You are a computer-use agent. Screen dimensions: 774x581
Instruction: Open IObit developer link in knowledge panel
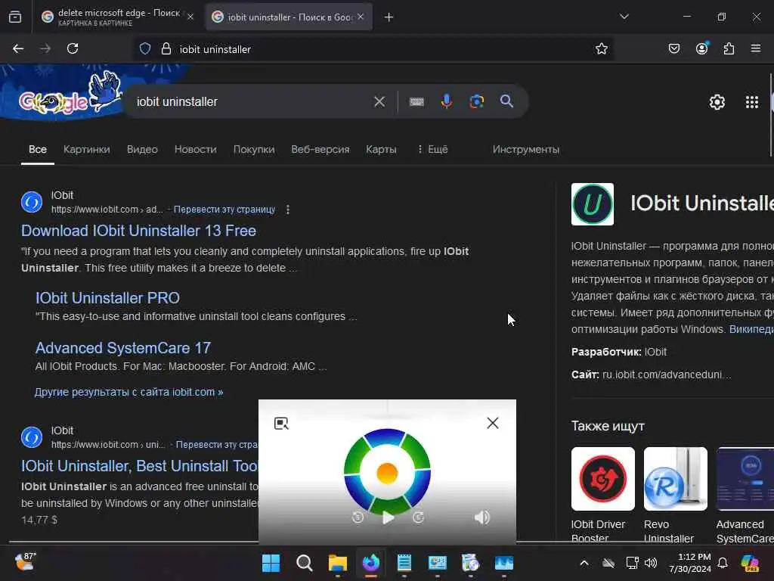655,352
